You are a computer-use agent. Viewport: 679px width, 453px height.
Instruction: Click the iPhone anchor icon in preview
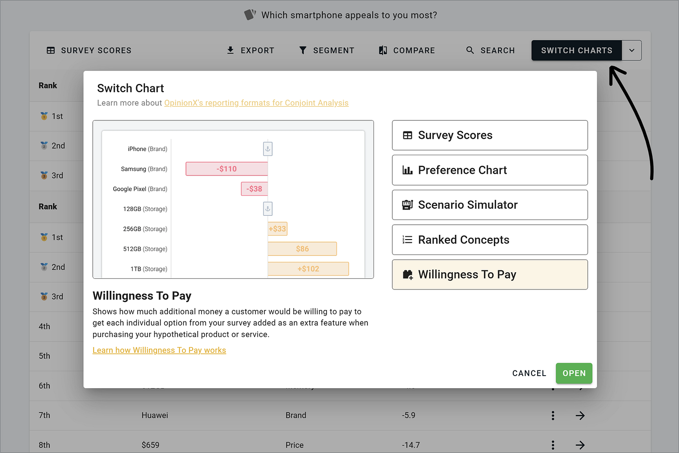pos(268,149)
